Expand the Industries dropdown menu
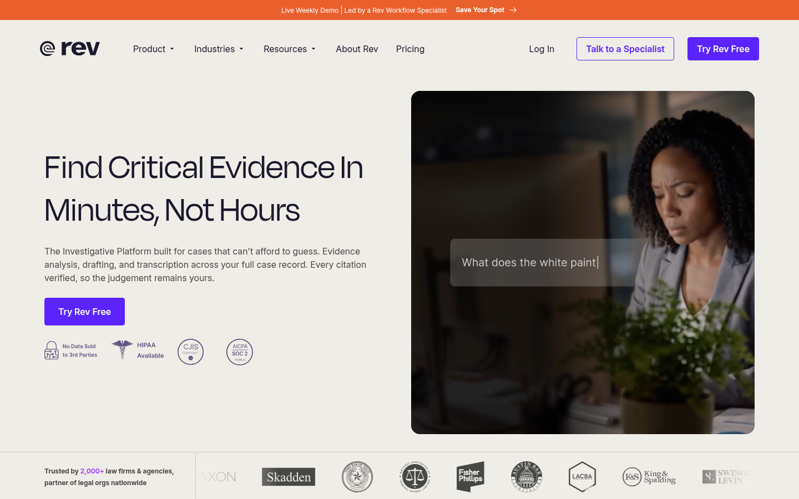The image size is (799, 499). (219, 49)
